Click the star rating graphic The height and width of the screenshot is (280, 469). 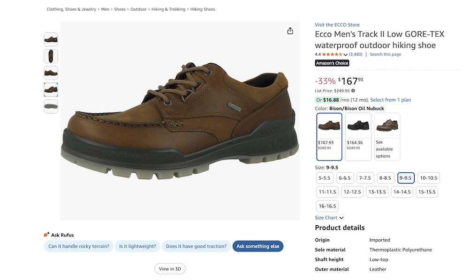click(x=332, y=54)
